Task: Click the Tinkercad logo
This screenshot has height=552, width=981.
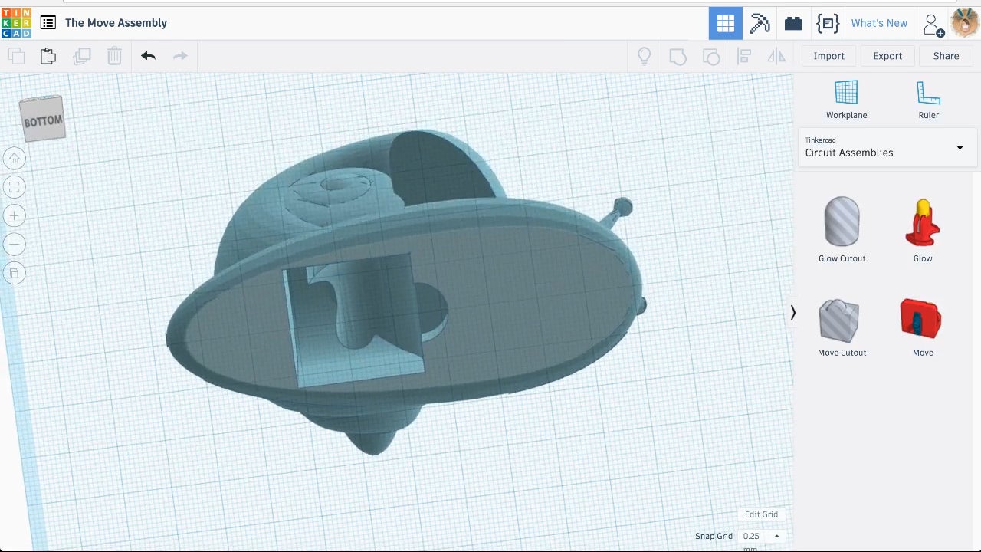Action: pyautogui.click(x=16, y=23)
